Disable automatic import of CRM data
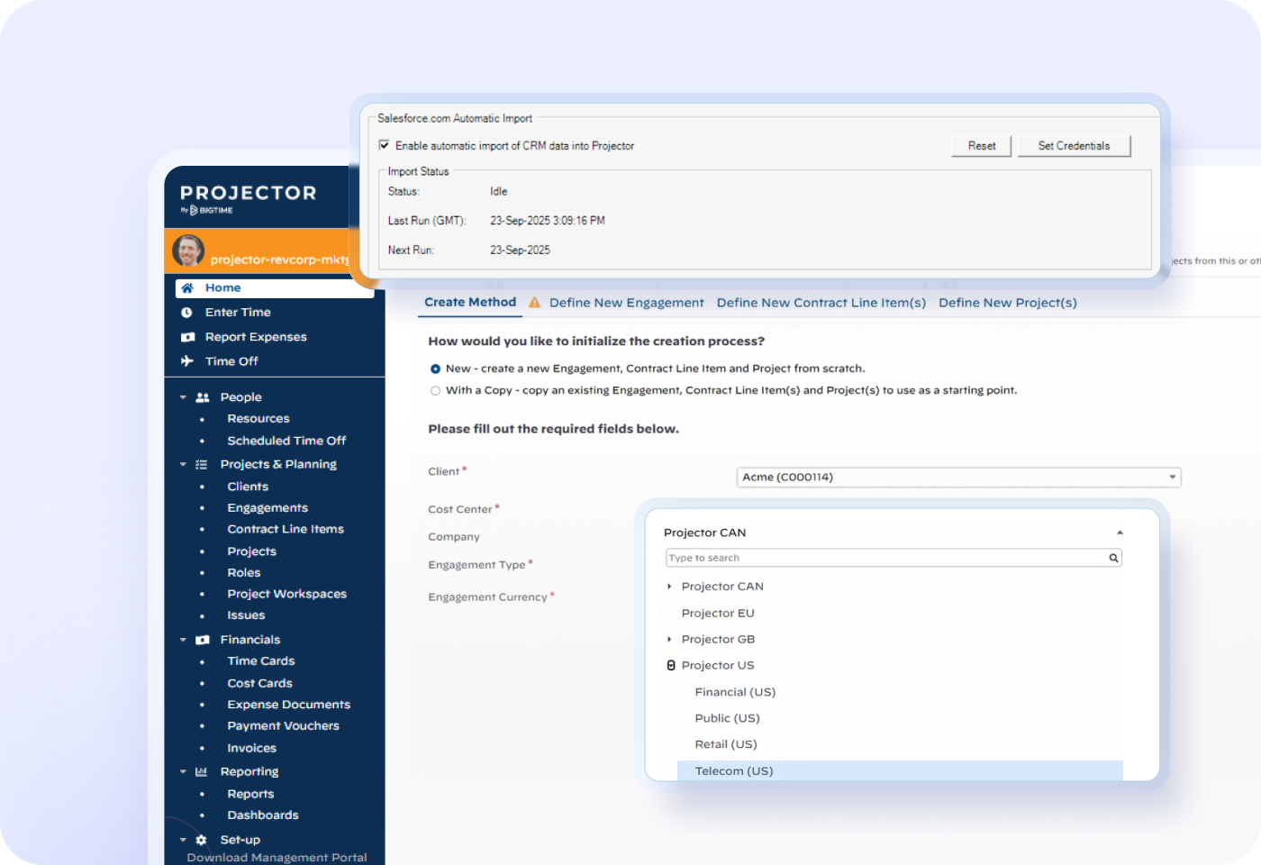The image size is (1261, 865). [x=385, y=145]
